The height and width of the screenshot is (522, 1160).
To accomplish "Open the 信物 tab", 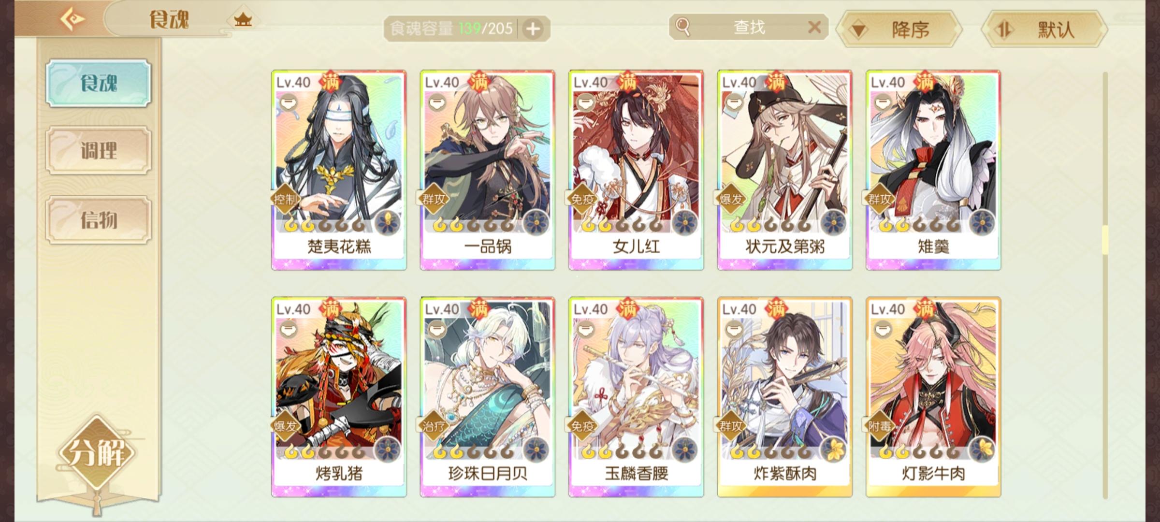I will [x=99, y=219].
